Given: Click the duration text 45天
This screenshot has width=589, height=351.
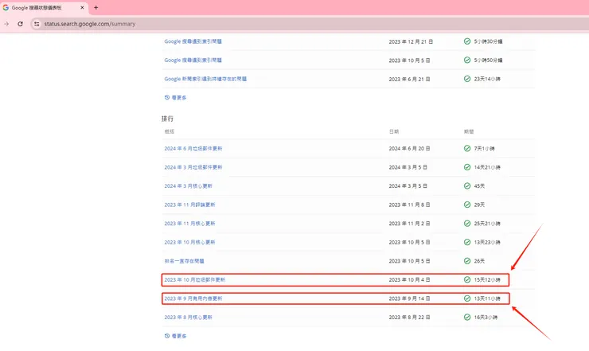Looking at the screenshot, I should [x=479, y=186].
